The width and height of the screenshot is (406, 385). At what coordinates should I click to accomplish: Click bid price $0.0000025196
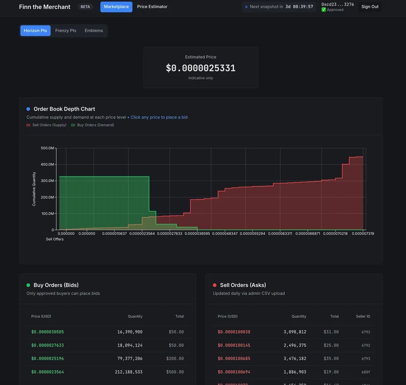(x=48, y=358)
